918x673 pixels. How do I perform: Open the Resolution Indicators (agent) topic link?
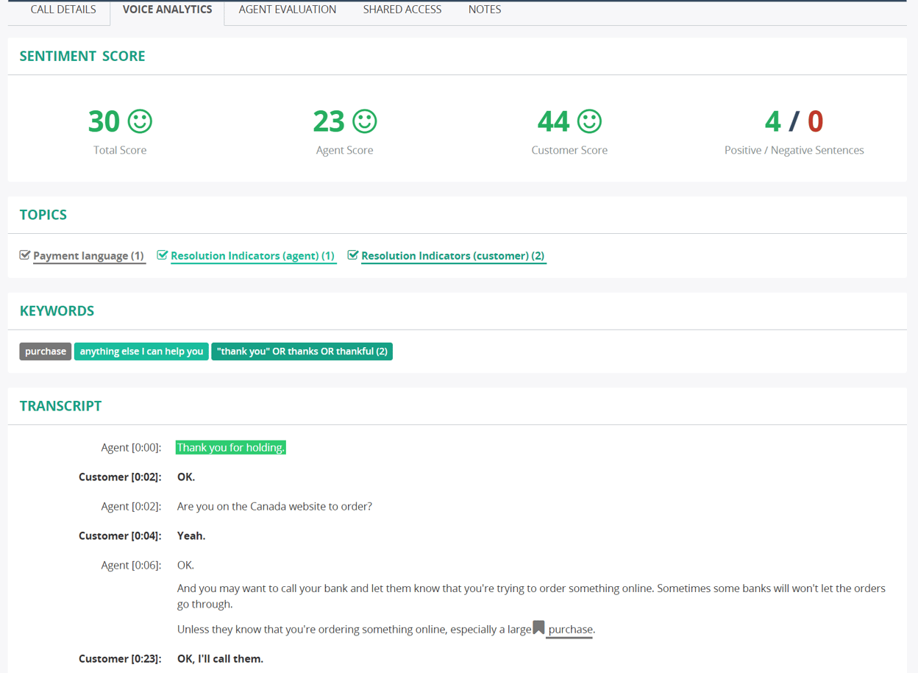(x=252, y=256)
